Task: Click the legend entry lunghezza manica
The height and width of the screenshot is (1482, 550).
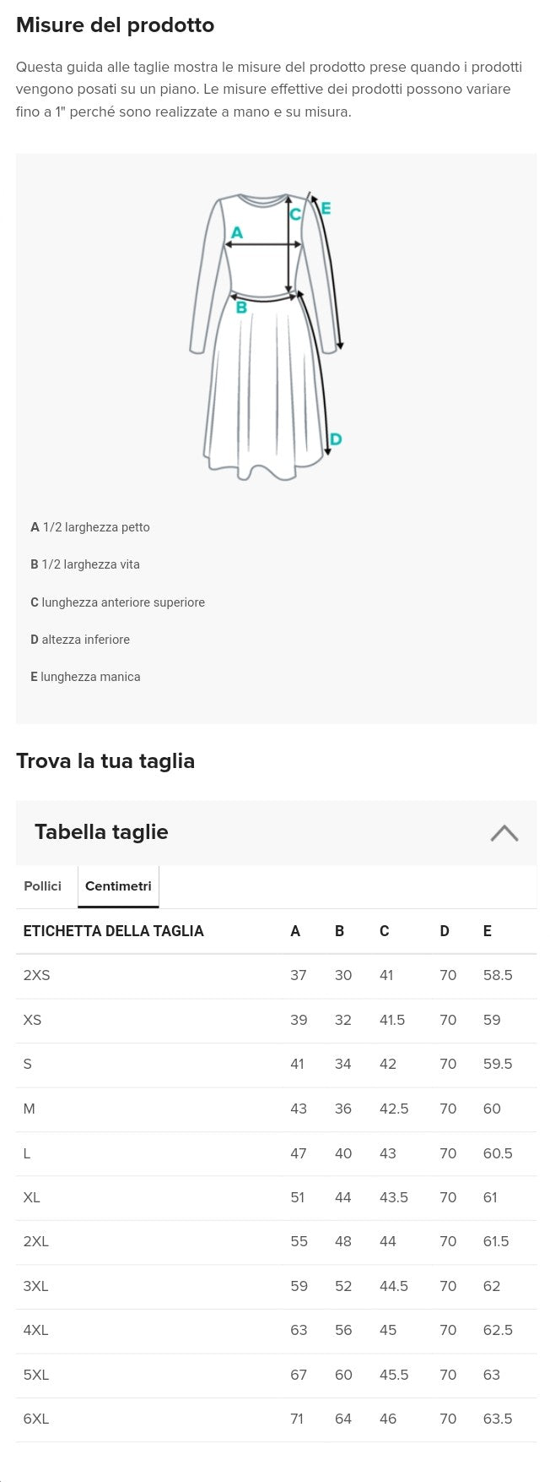Action: [85, 677]
